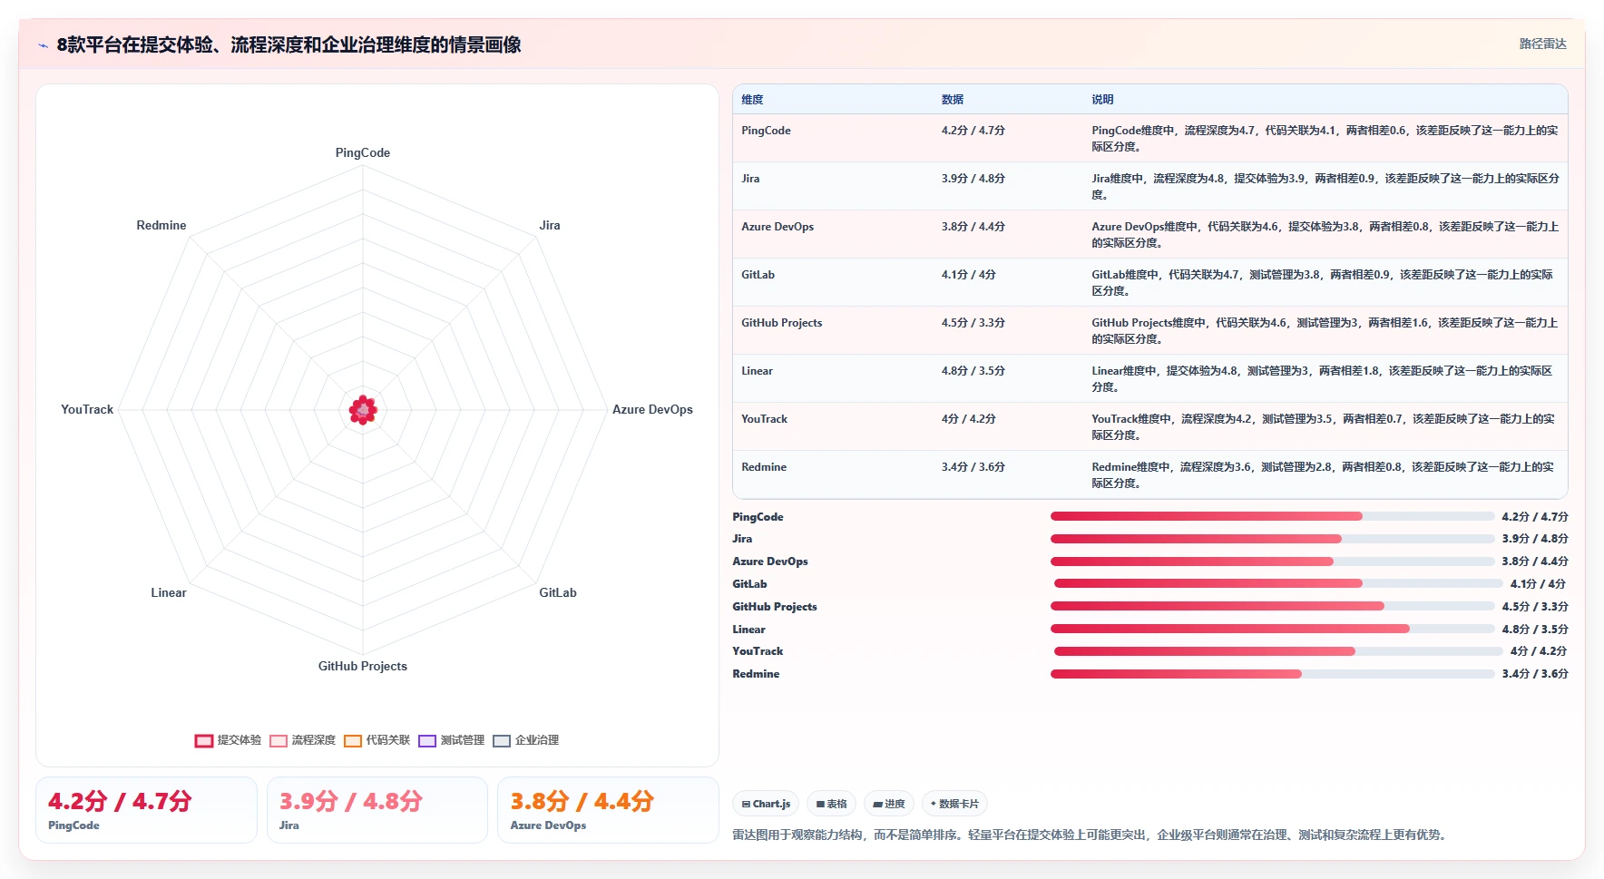Click the Jira radar axis label
This screenshot has width=1604, height=879.
tap(550, 225)
